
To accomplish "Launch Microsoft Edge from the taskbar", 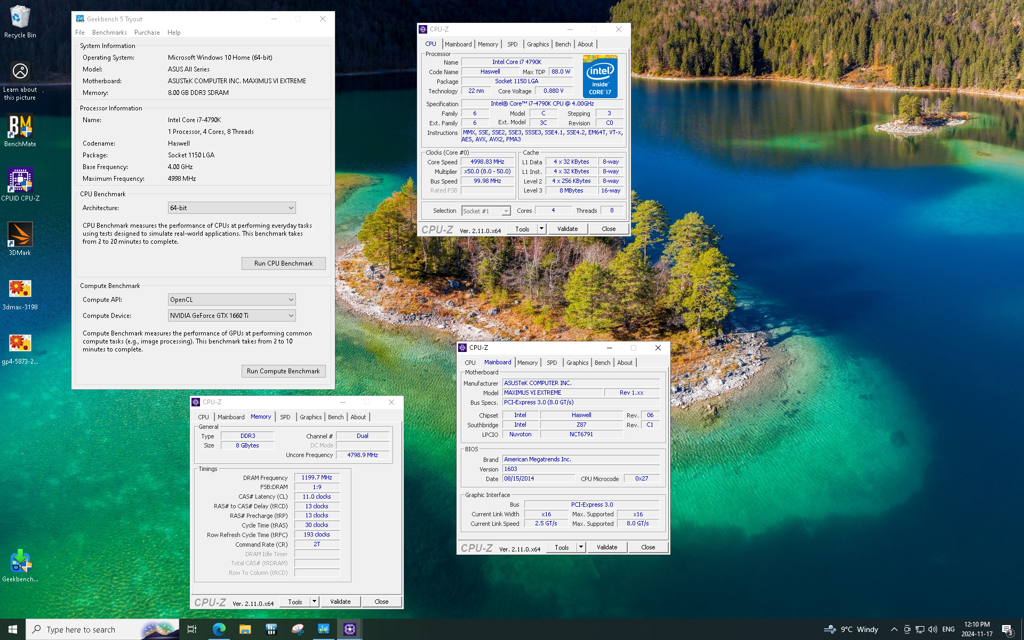I will pos(219,629).
